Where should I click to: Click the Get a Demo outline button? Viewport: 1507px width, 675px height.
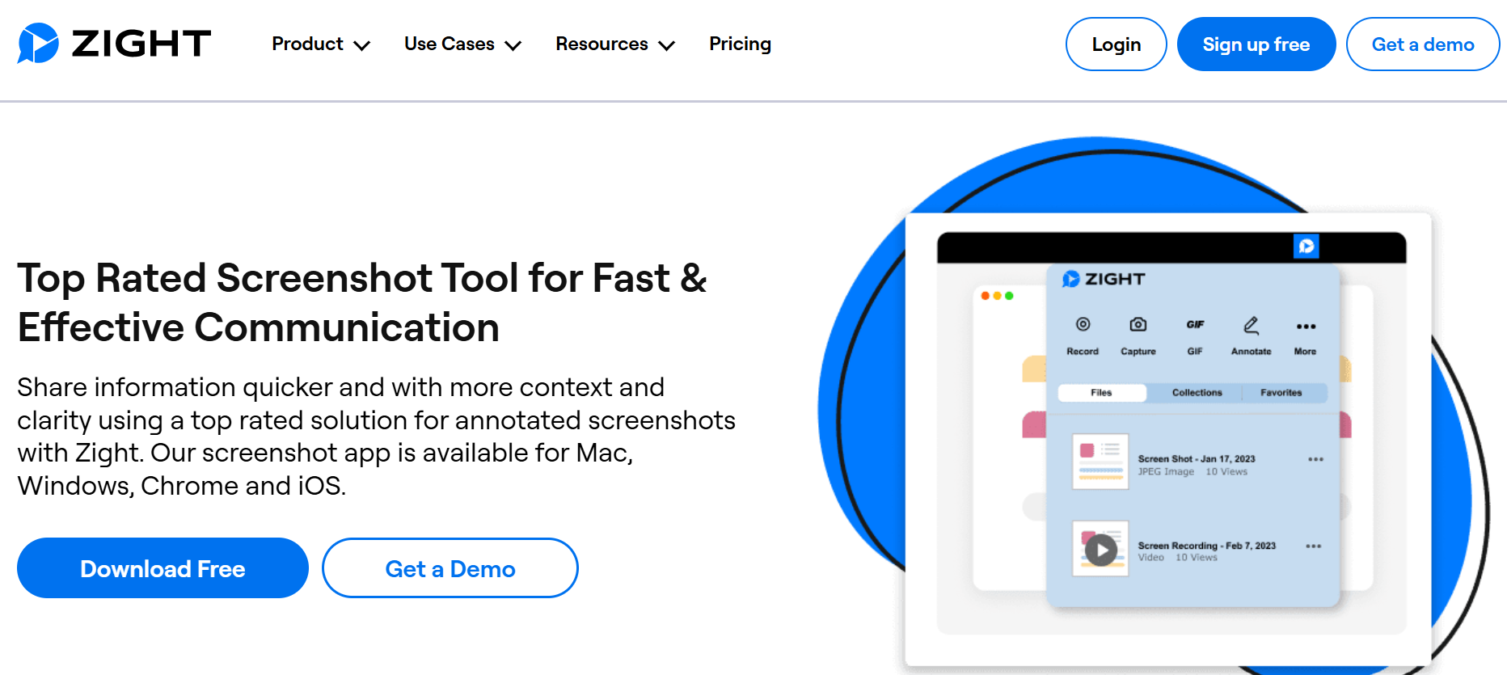click(x=450, y=568)
